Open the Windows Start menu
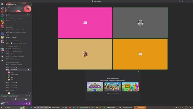 tap(2, 107)
